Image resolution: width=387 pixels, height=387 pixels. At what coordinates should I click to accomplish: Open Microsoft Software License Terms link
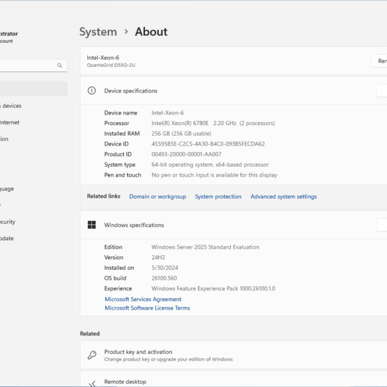(x=148, y=308)
